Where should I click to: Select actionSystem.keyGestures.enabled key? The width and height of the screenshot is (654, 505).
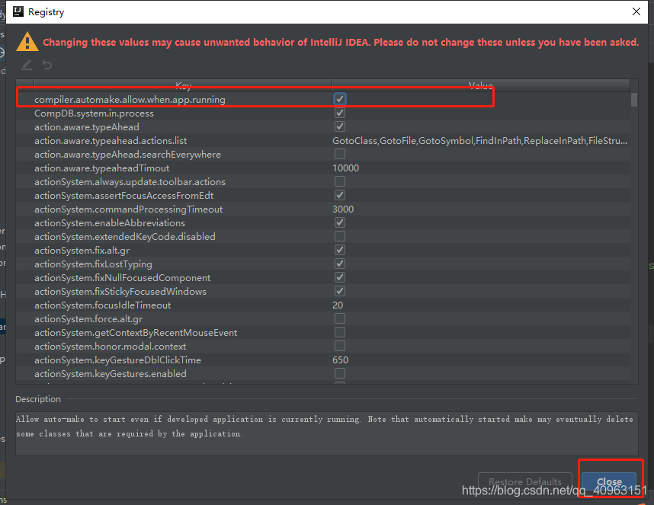[110, 374]
